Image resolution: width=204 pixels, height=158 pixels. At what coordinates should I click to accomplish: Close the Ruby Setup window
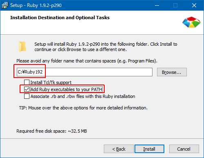pos(194,5)
